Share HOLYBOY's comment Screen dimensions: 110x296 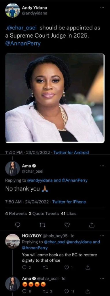87,267
